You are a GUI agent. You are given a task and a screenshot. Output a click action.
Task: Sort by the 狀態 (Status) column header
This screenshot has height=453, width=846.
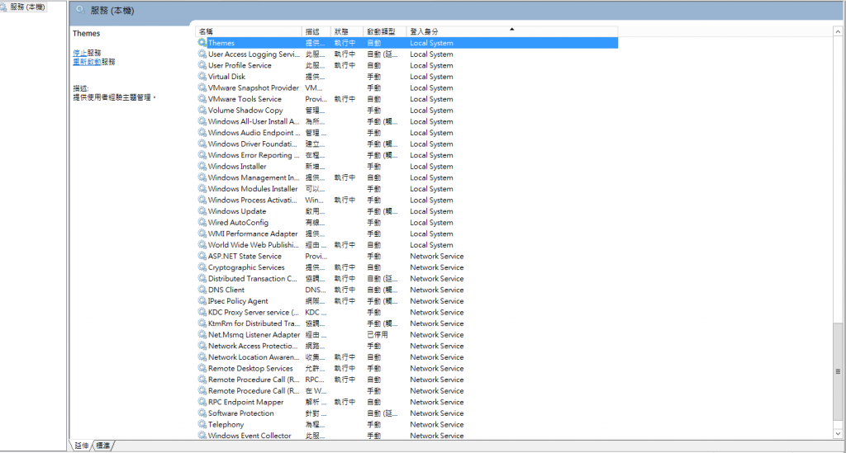click(347, 32)
